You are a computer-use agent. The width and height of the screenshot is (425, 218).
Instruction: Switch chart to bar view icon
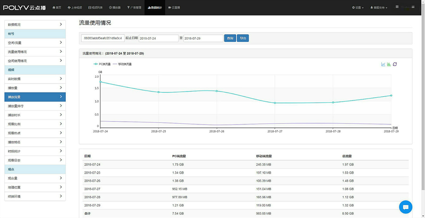click(x=389, y=65)
